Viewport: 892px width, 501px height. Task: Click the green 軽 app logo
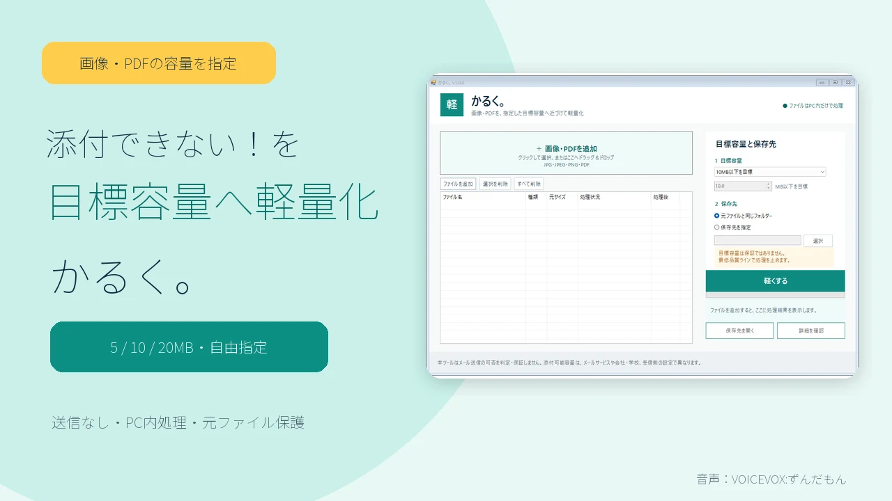452,104
